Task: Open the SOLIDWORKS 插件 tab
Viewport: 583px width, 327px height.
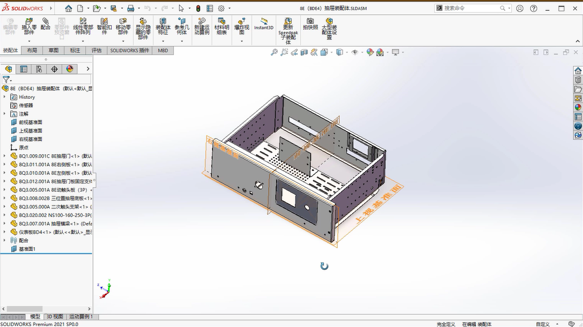Action: coord(129,50)
